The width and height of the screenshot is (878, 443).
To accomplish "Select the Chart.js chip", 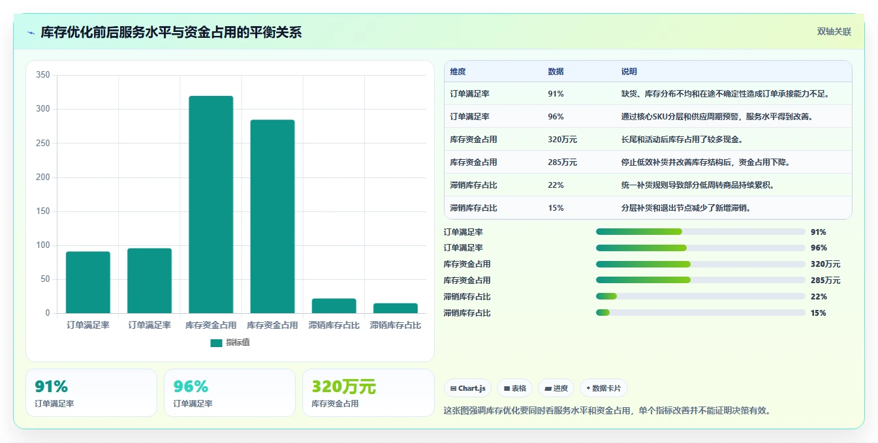I will click(467, 388).
